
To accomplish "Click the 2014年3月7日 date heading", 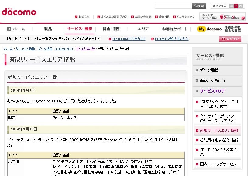I will (23, 90).
